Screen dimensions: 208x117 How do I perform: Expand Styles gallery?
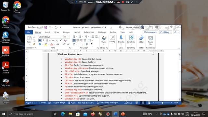point(104,40)
